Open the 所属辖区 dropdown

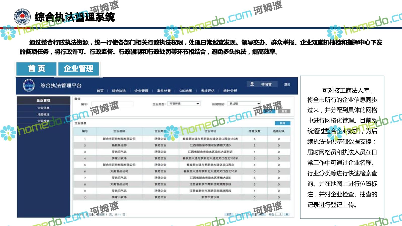(x=258, y=104)
